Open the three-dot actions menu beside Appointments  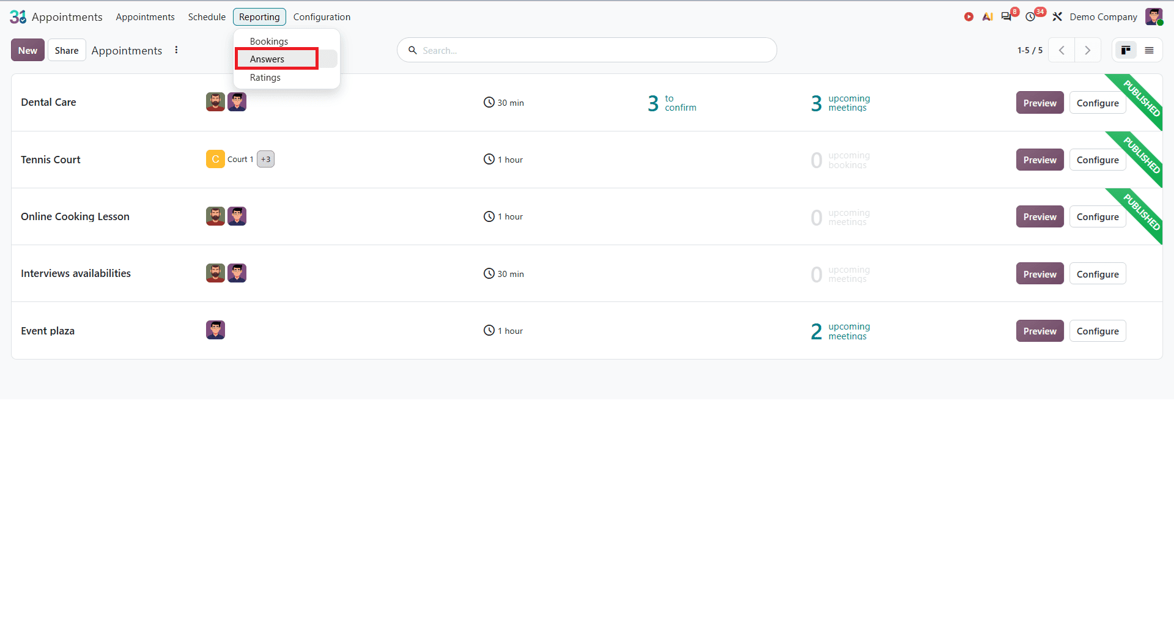tap(176, 50)
